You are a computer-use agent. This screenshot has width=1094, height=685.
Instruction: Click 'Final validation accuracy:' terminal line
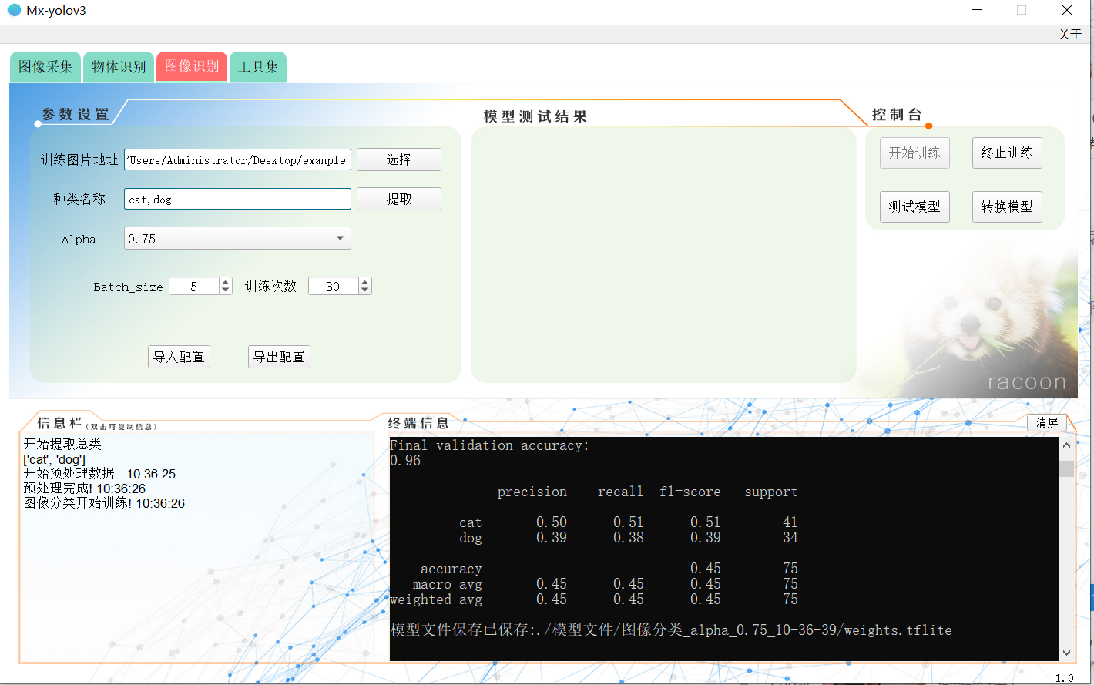489,445
